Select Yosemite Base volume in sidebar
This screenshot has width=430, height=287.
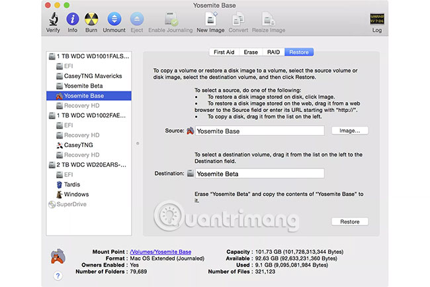89,96
